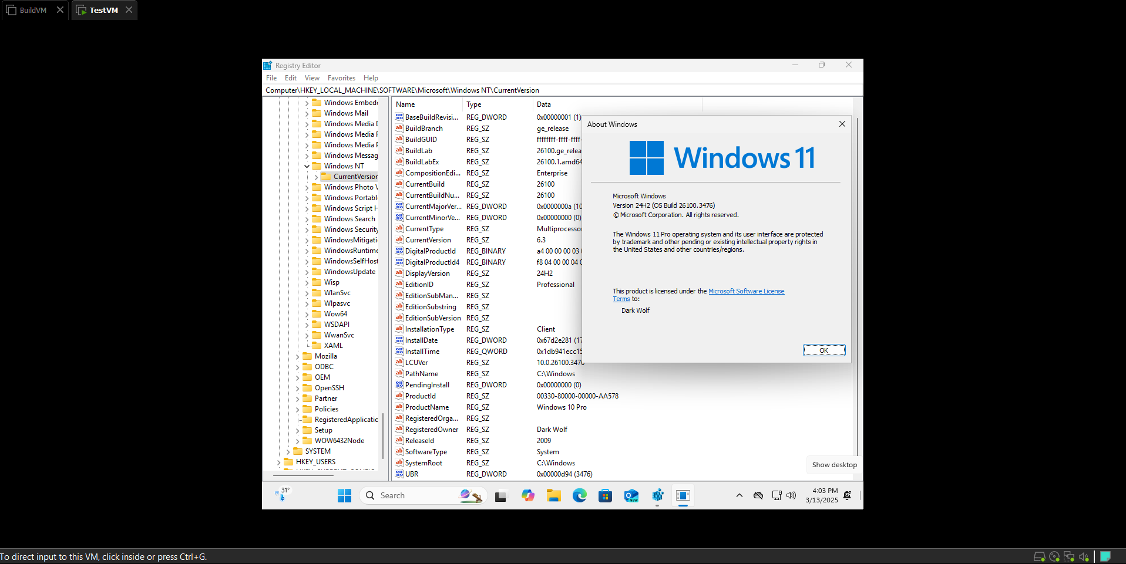Click the taskbar clock showing 4:03 PM
The image size is (1126, 564).
822,495
